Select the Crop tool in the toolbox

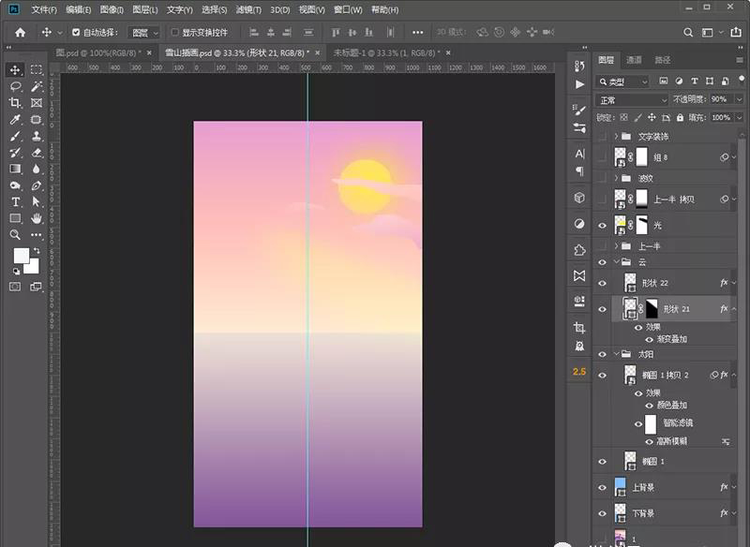[15, 103]
